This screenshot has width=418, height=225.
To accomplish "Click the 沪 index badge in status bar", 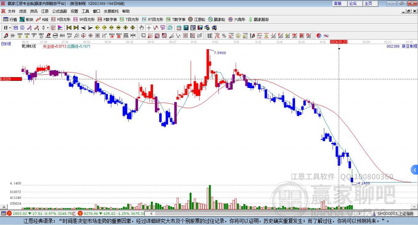I will pyautogui.click(x=9, y=214).
